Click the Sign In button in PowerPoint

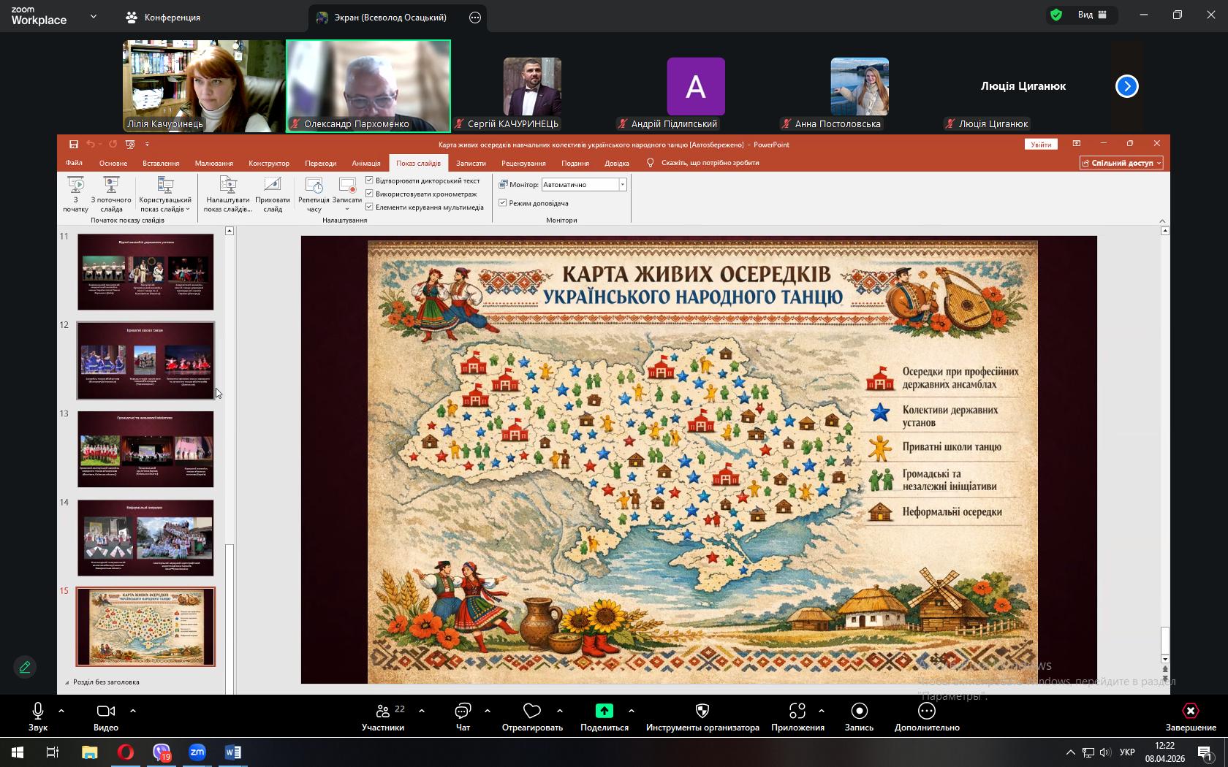[x=1040, y=145]
